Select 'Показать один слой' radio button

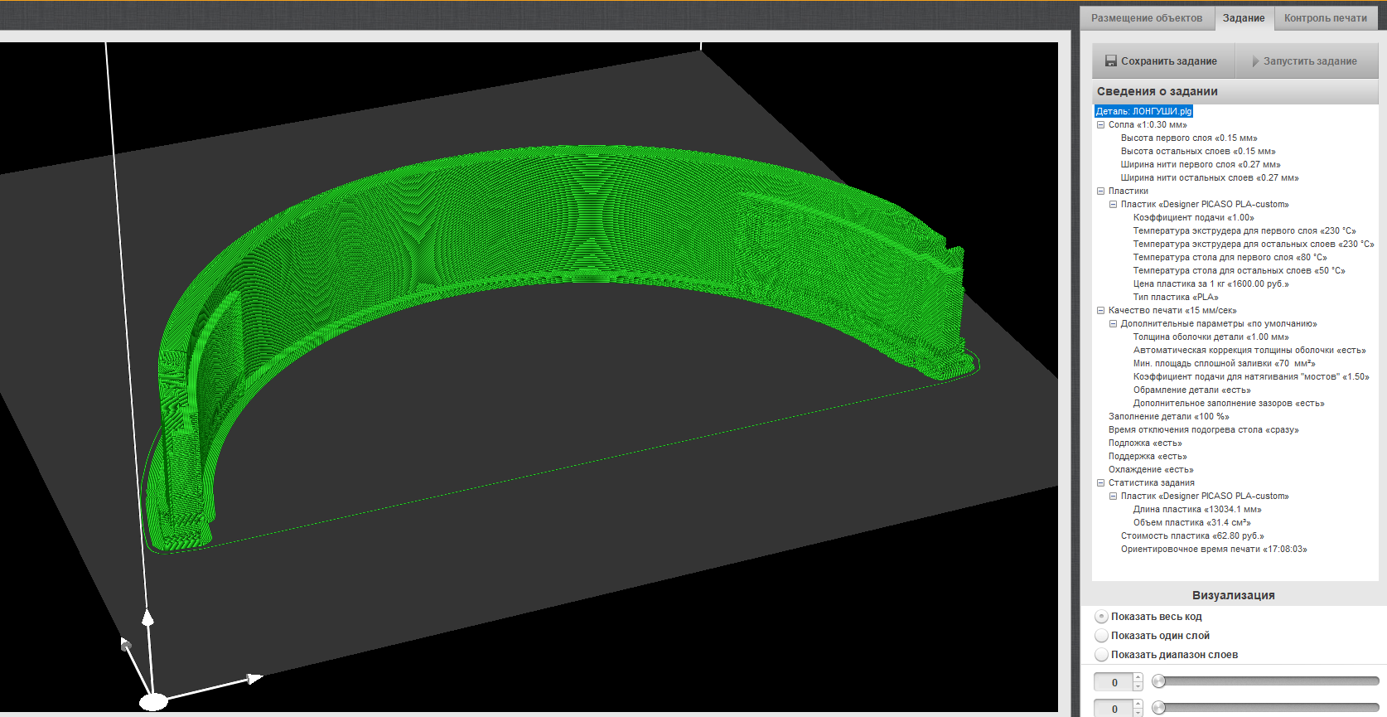pyautogui.click(x=1101, y=636)
